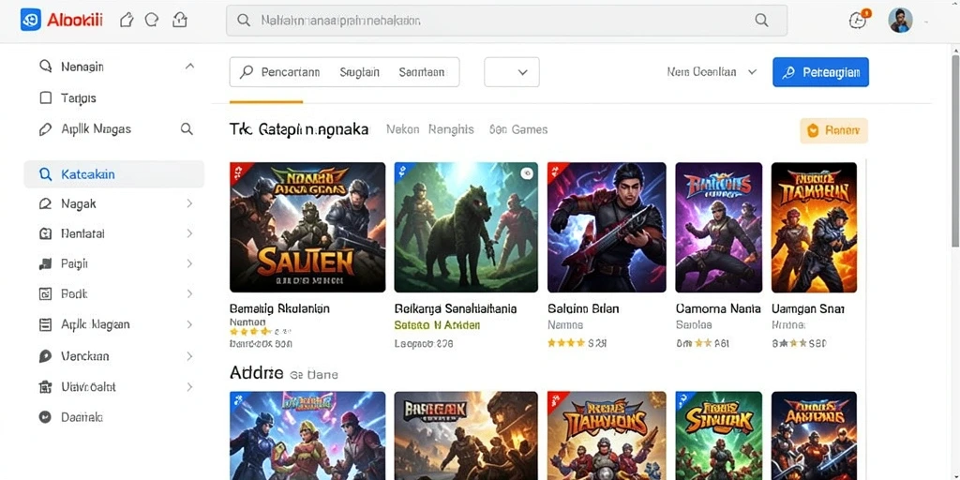The width and height of the screenshot is (960, 480).
Task: Click the Tarjois square icon
Action: 45,97
